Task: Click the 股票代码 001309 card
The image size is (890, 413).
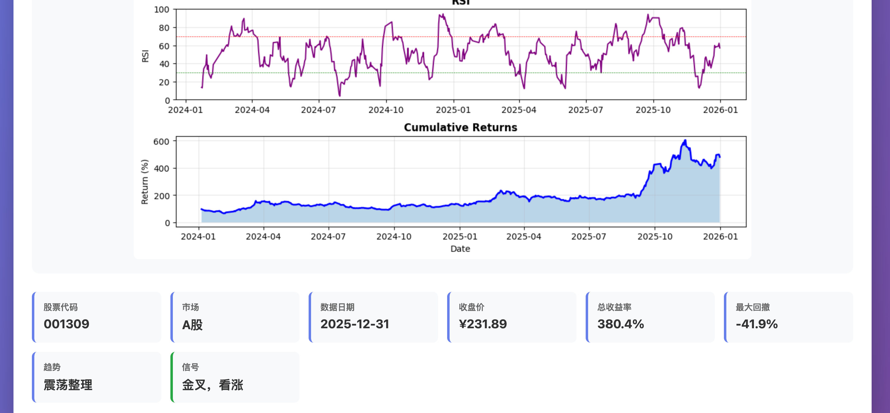Action: 97,317
